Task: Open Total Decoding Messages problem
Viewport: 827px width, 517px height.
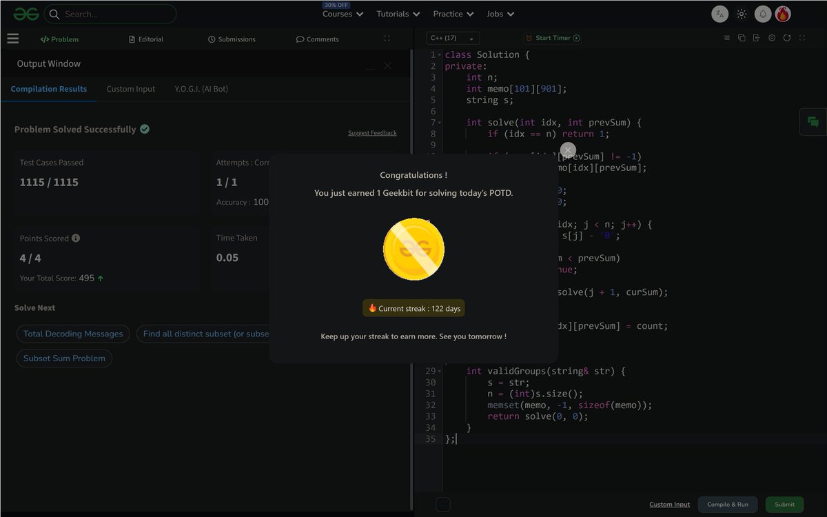Action: click(x=73, y=334)
